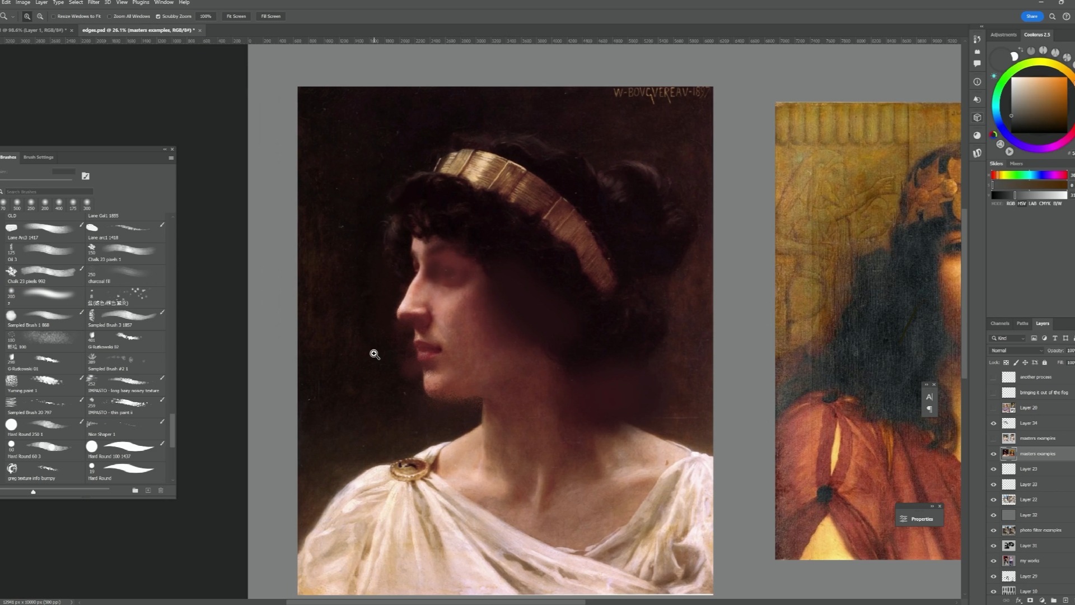Click the lock all padlock icon
Screen dimensions: 1075x605
tap(1044, 362)
